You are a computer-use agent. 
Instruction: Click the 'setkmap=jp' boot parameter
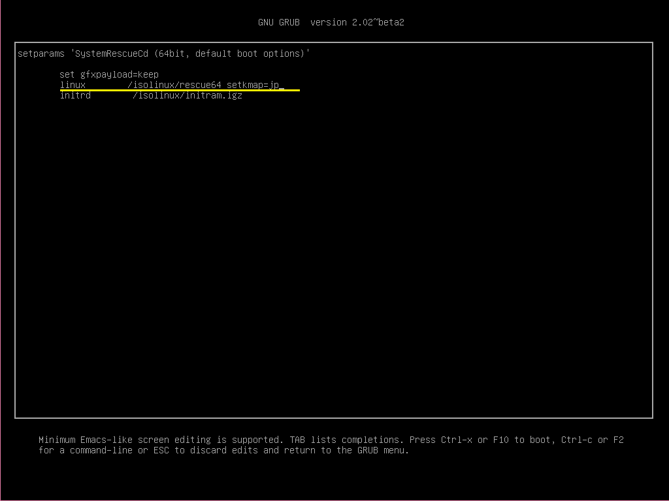tap(253, 85)
